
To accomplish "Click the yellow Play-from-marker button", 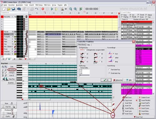I will point(56,9).
